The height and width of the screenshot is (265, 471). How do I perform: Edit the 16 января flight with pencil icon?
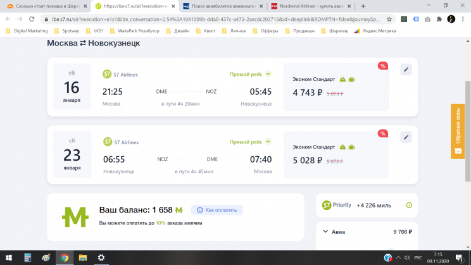tap(406, 70)
